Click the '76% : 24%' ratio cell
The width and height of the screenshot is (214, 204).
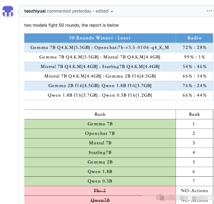coord(194,86)
